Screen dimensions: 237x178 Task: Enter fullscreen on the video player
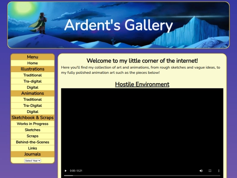pyautogui.click(x=210, y=171)
